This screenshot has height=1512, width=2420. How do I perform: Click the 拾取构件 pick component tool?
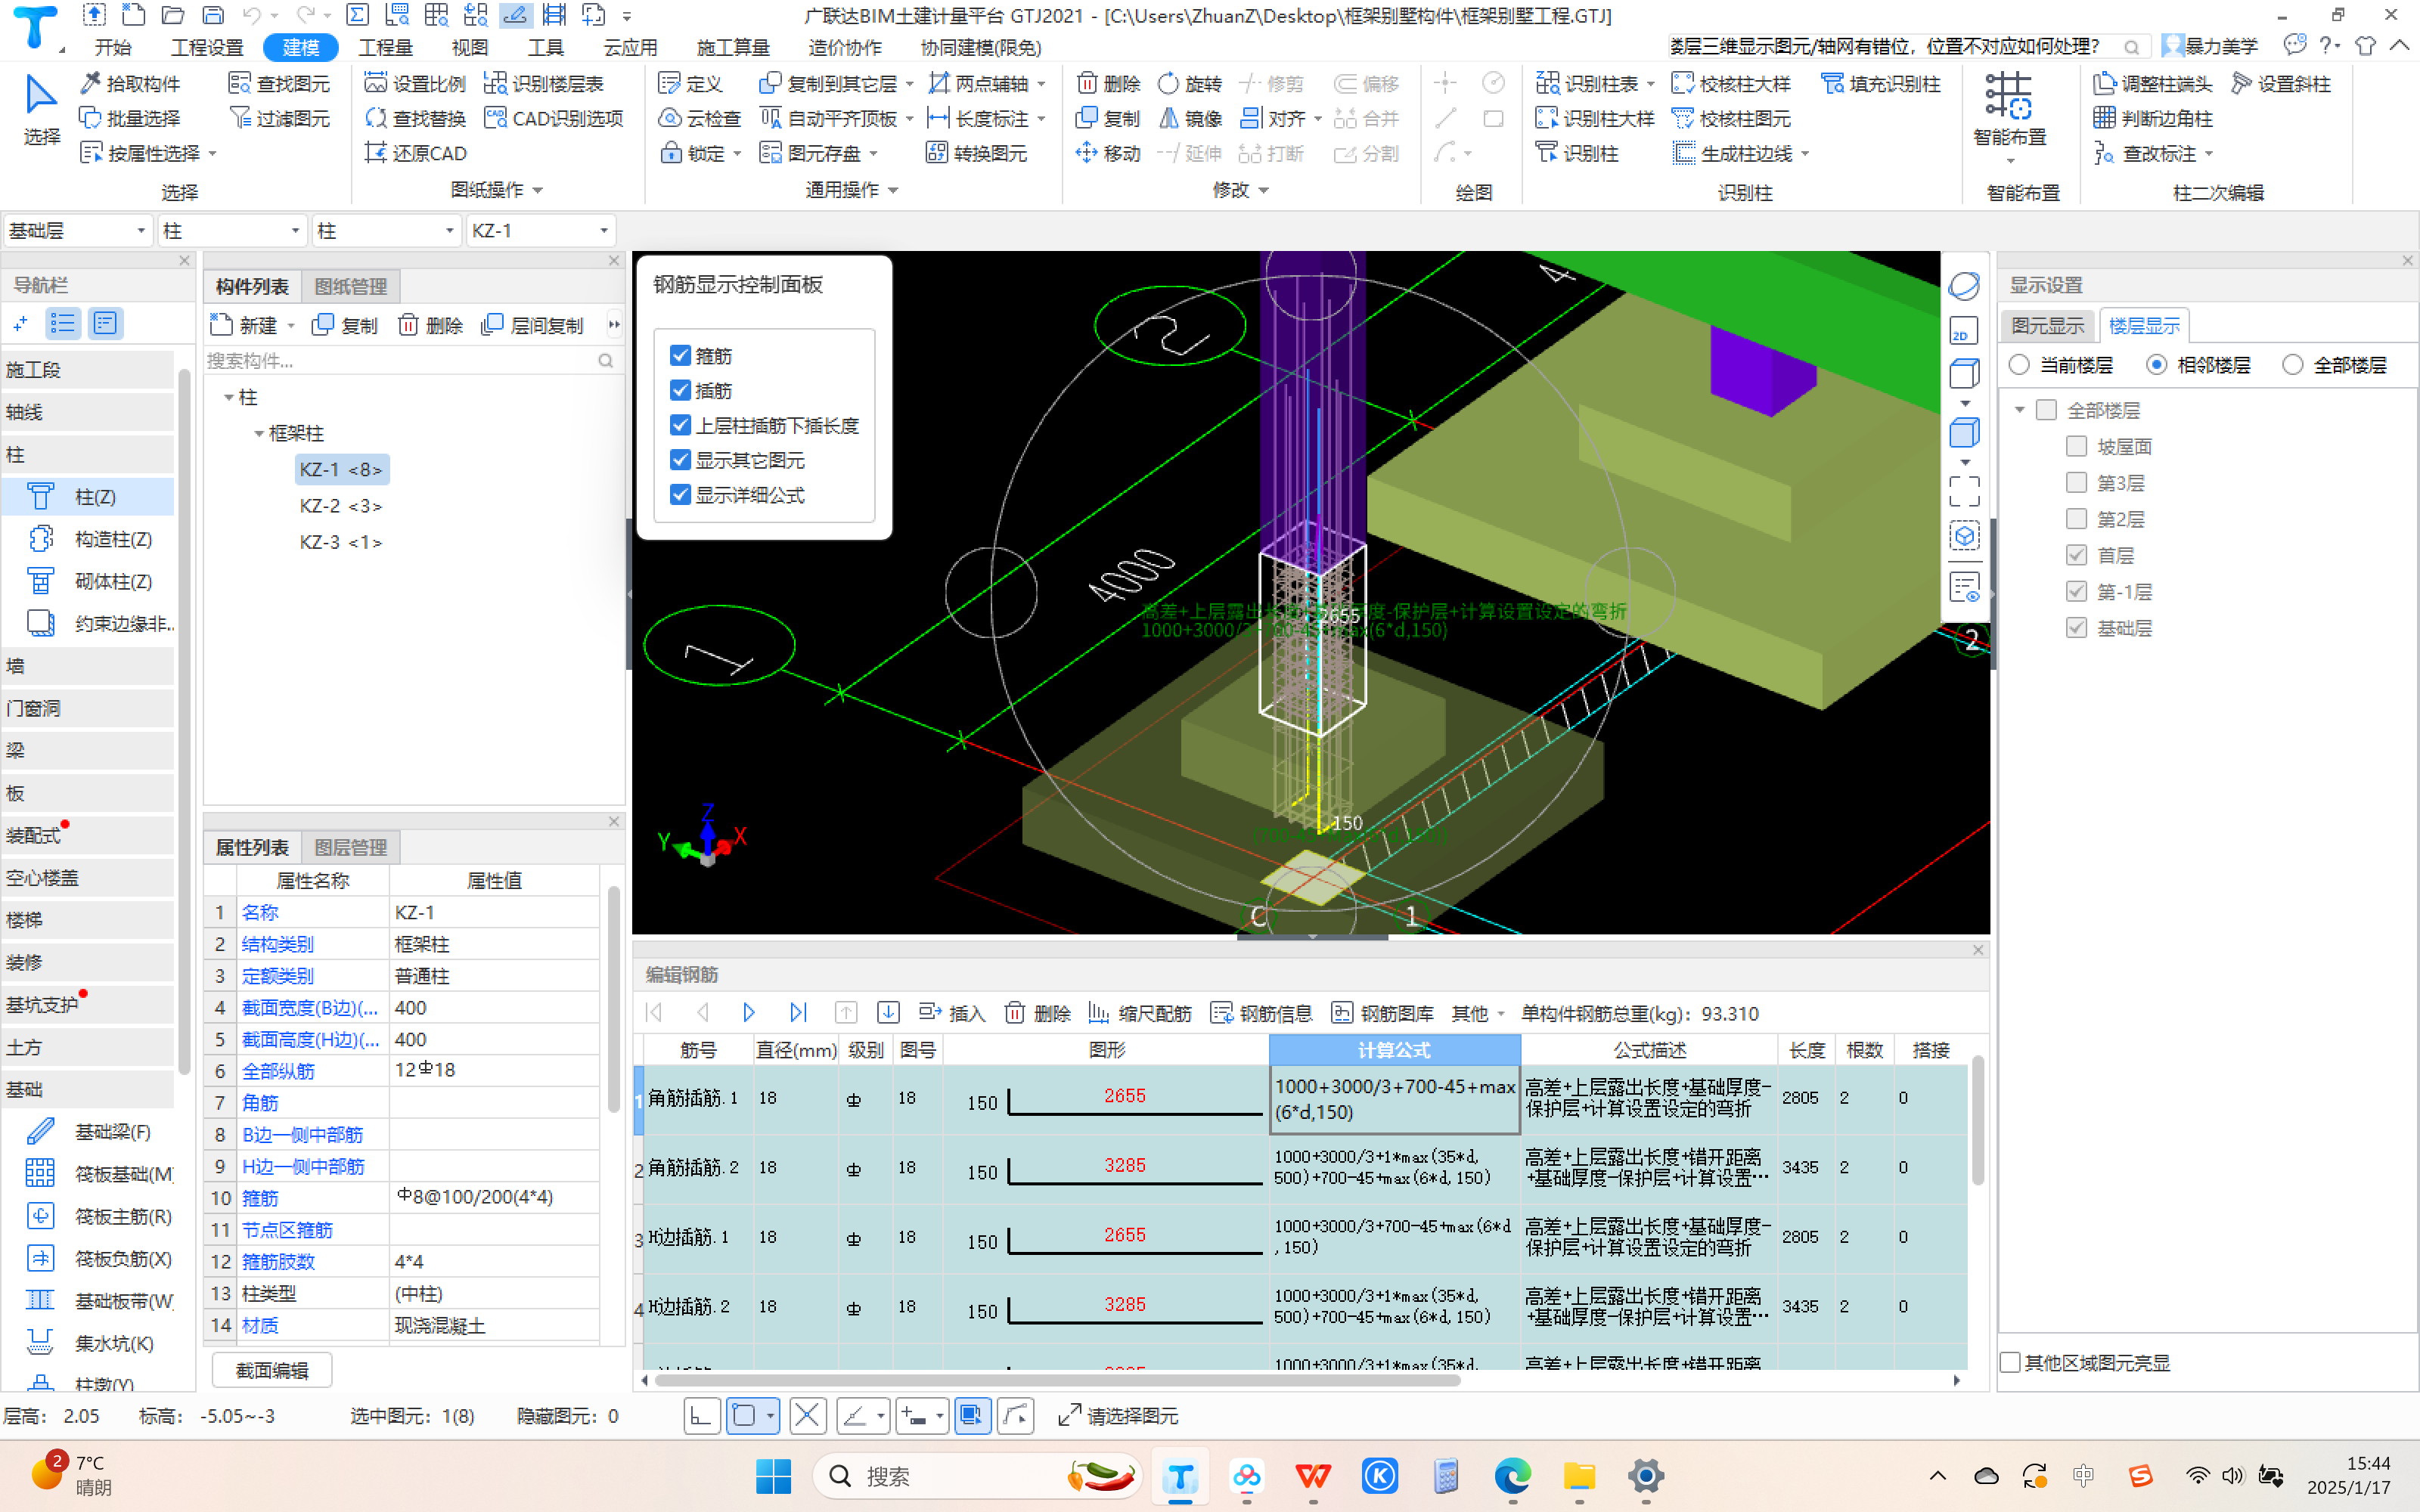pyautogui.click(x=130, y=83)
